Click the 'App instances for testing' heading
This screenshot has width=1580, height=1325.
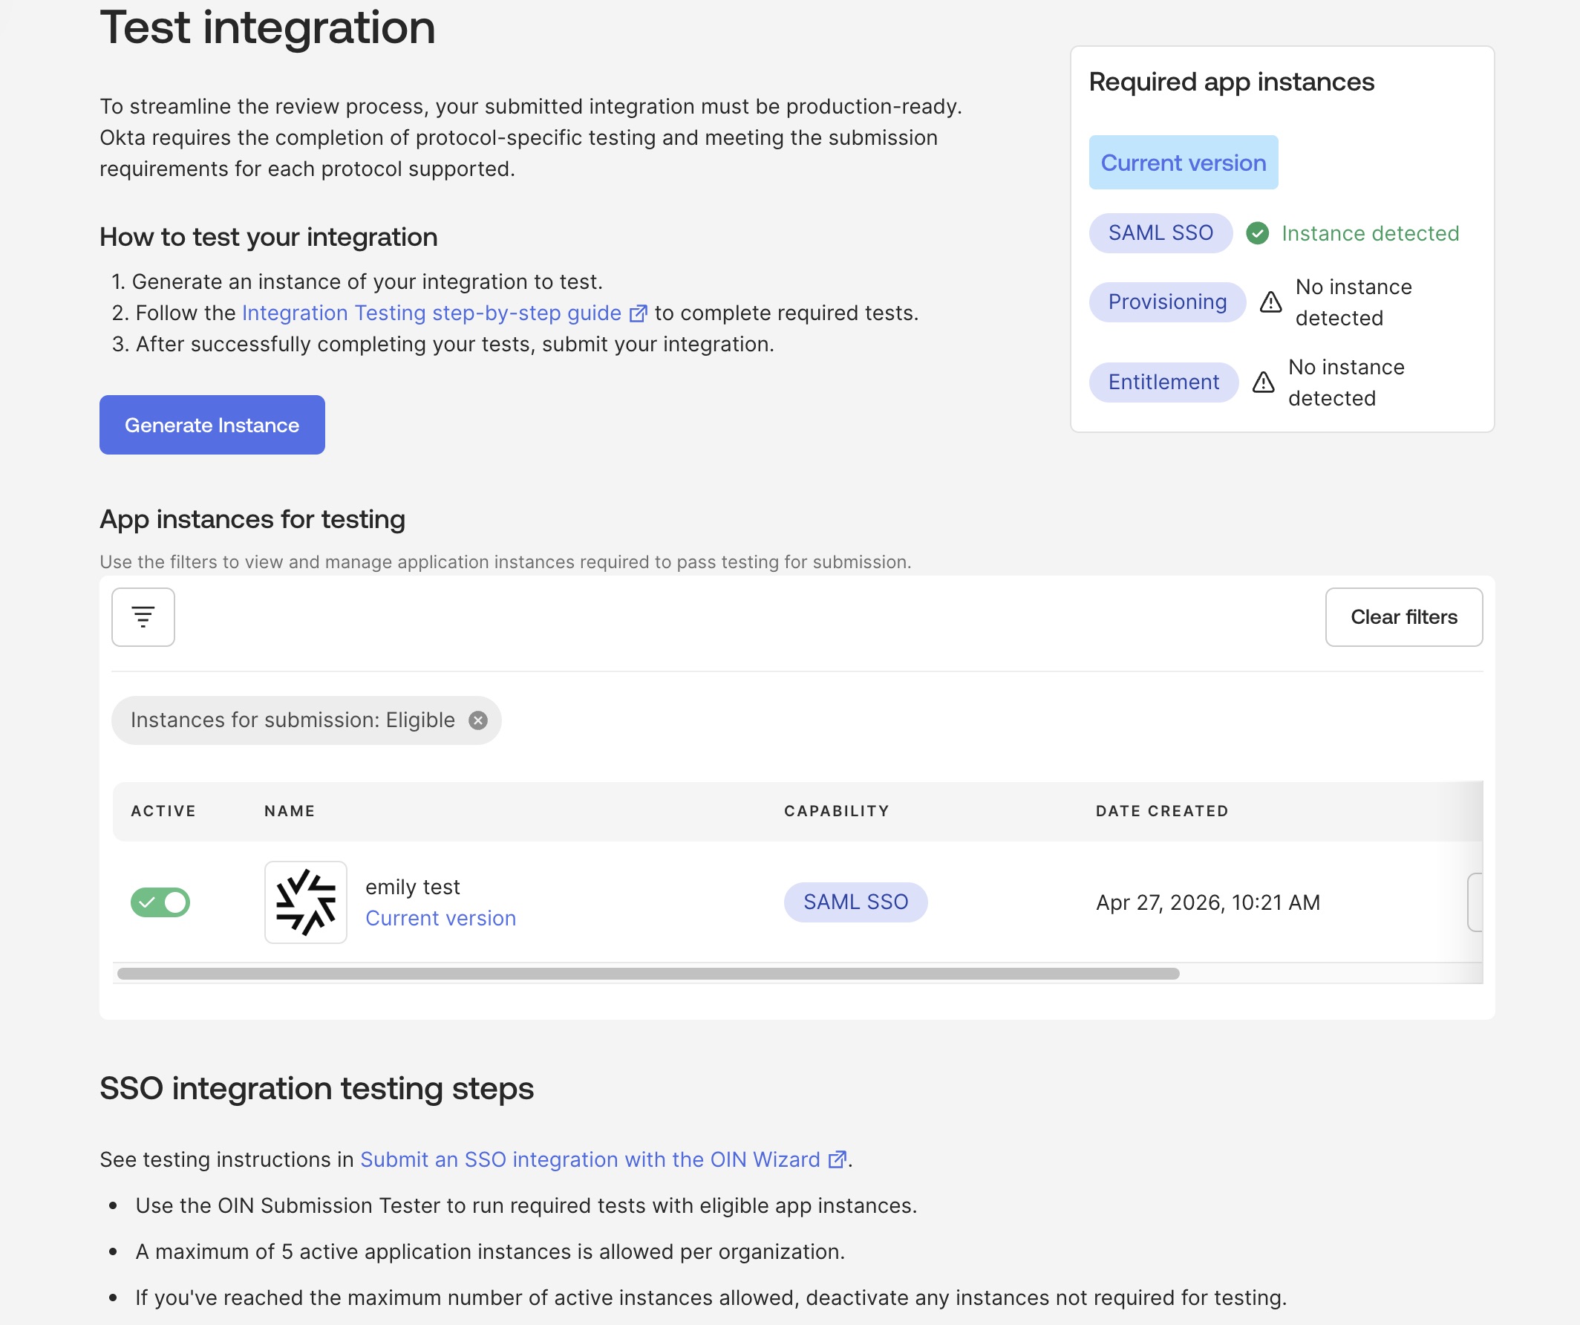coord(252,519)
